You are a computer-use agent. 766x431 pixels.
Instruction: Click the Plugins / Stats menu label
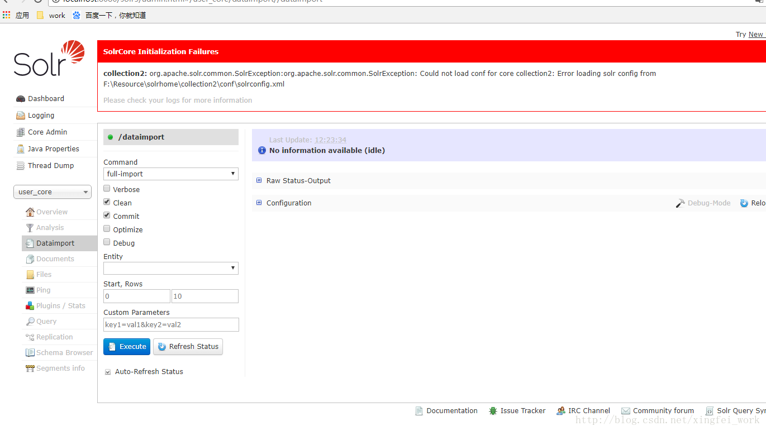pos(61,306)
